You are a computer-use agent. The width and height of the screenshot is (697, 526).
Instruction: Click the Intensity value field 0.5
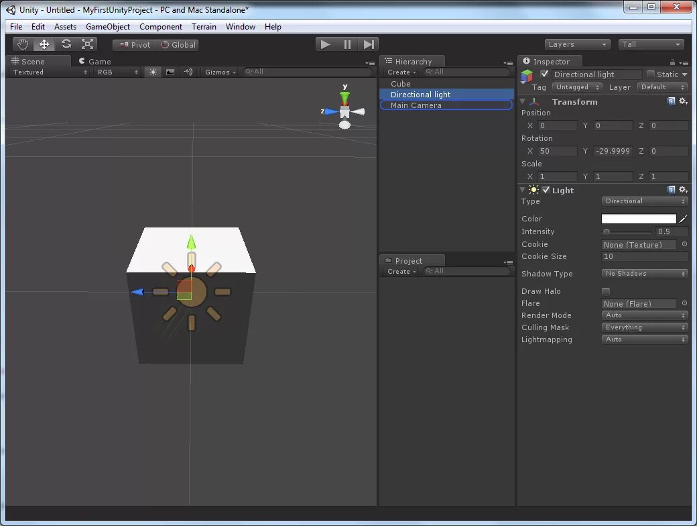click(x=672, y=232)
